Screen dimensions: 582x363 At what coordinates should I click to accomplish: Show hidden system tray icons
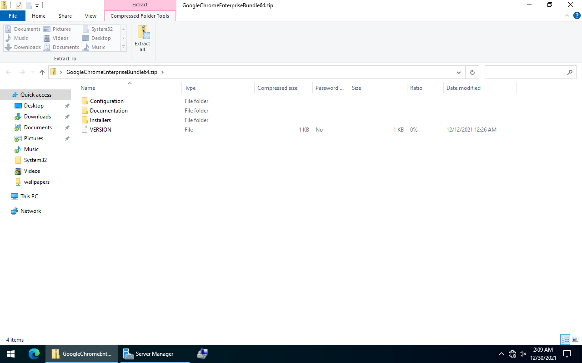pyautogui.click(x=502, y=354)
